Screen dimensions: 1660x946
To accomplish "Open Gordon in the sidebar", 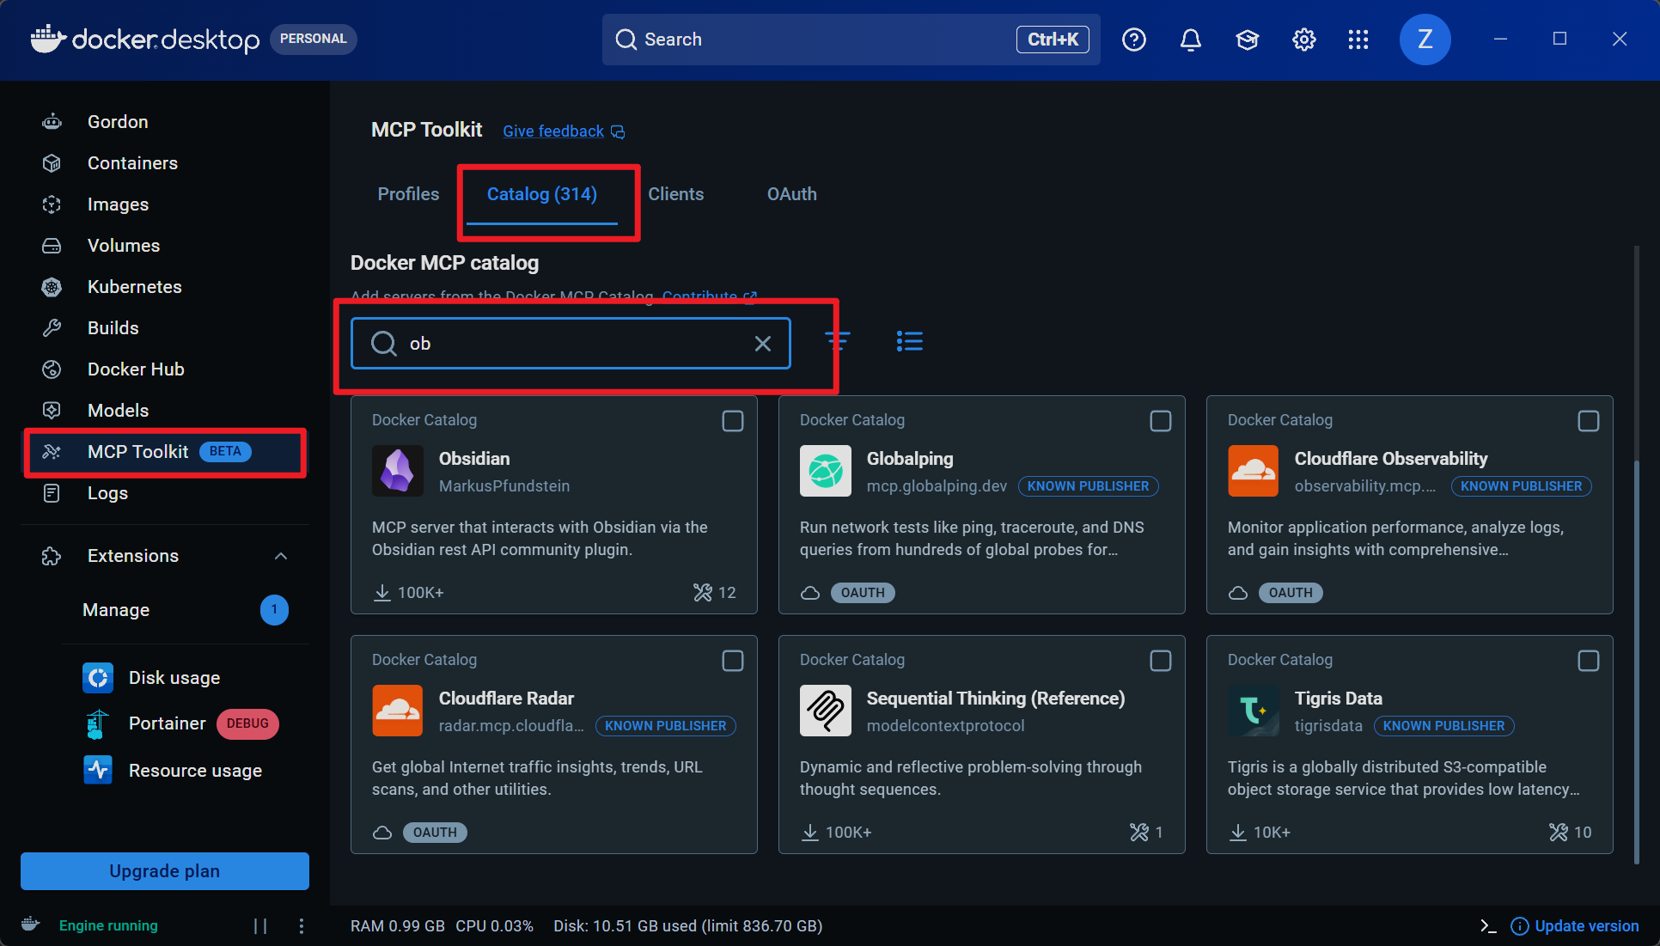I will pos(165,122).
